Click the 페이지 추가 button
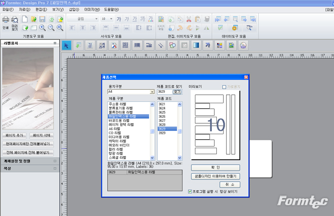The image size is (334, 216). (14, 135)
